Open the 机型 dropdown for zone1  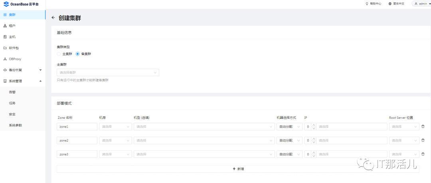pyautogui.click(x=204, y=127)
